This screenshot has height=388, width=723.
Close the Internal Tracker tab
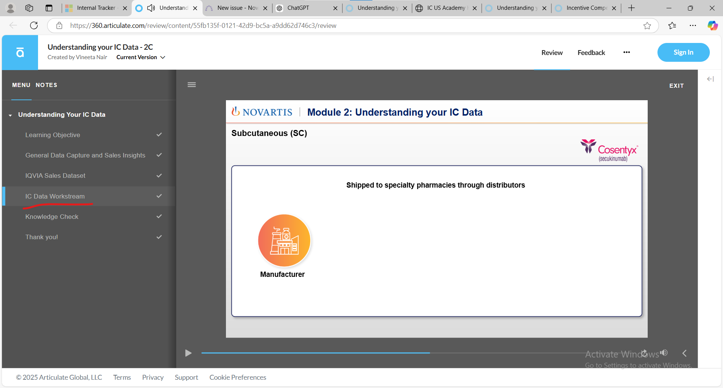coord(125,8)
